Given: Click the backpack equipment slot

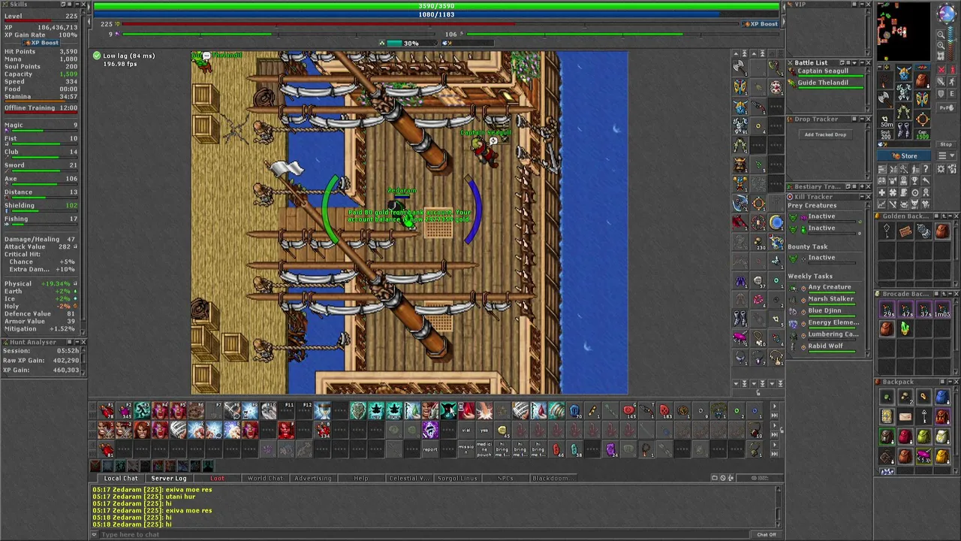Looking at the screenshot, I should [x=922, y=80].
